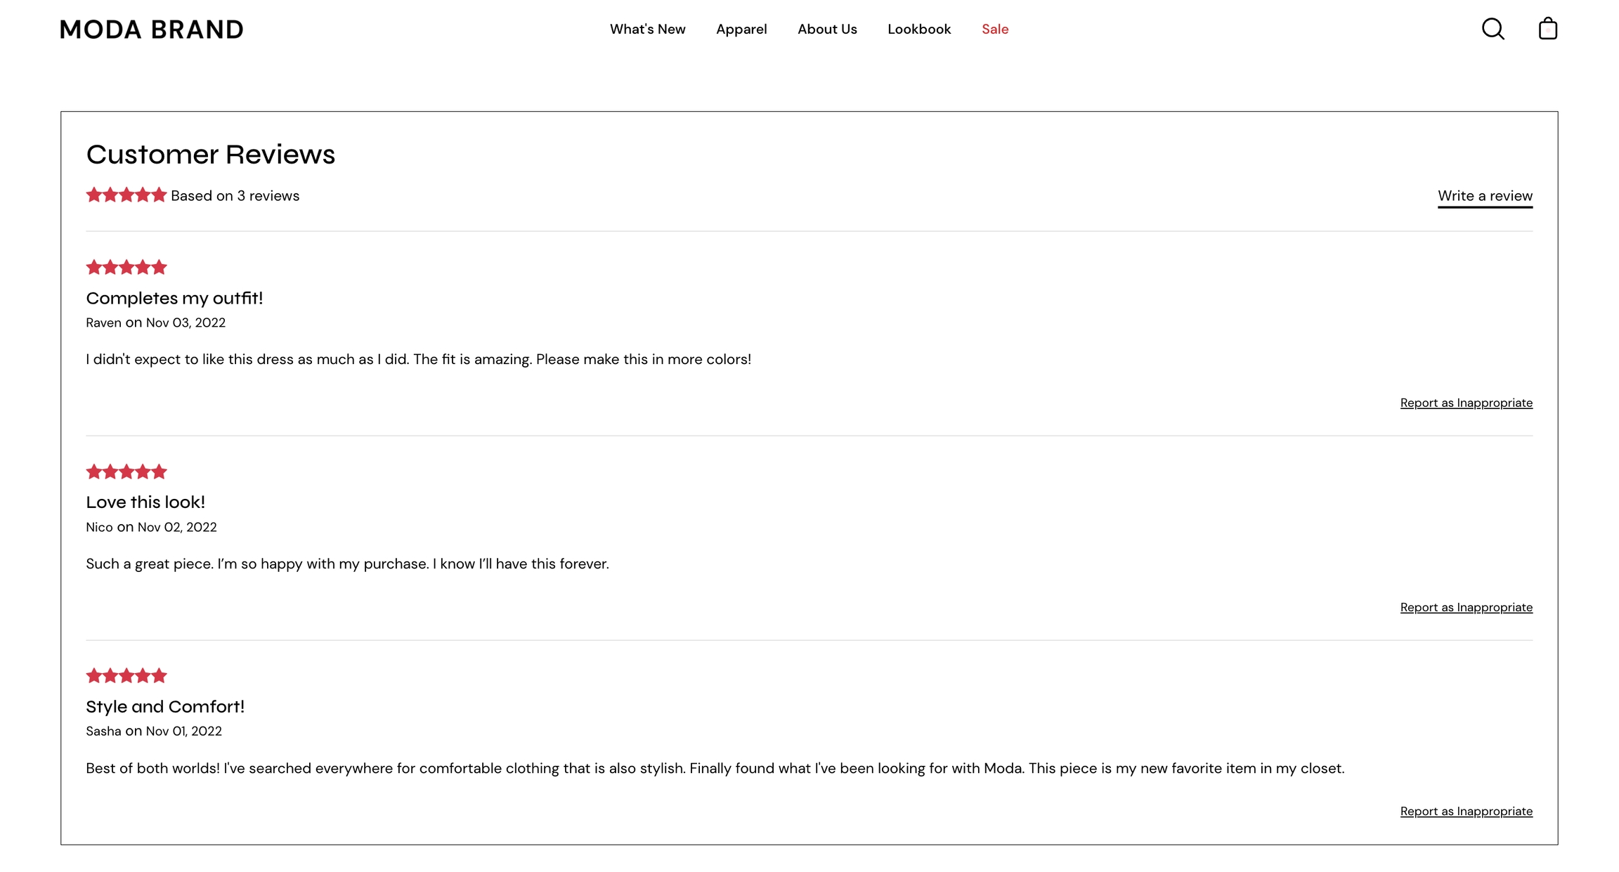Viewport: 1619px width, 872px height.
Task: Report Raven's review as inappropriate
Action: point(1466,403)
